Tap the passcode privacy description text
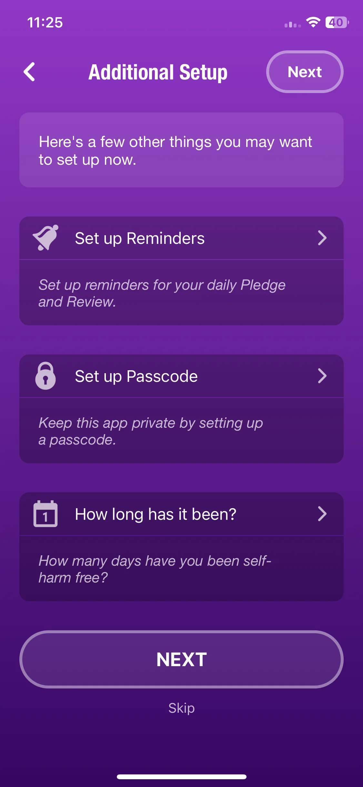Image resolution: width=363 pixels, height=787 pixels. tap(151, 431)
